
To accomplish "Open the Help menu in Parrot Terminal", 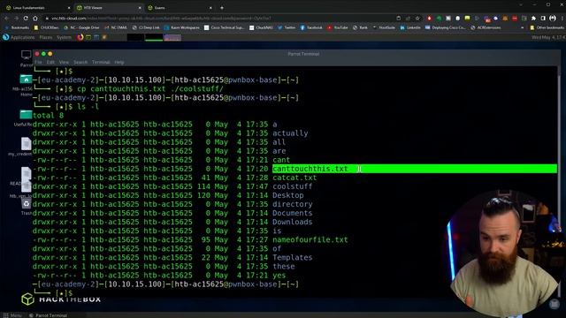I will tap(119, 62).
